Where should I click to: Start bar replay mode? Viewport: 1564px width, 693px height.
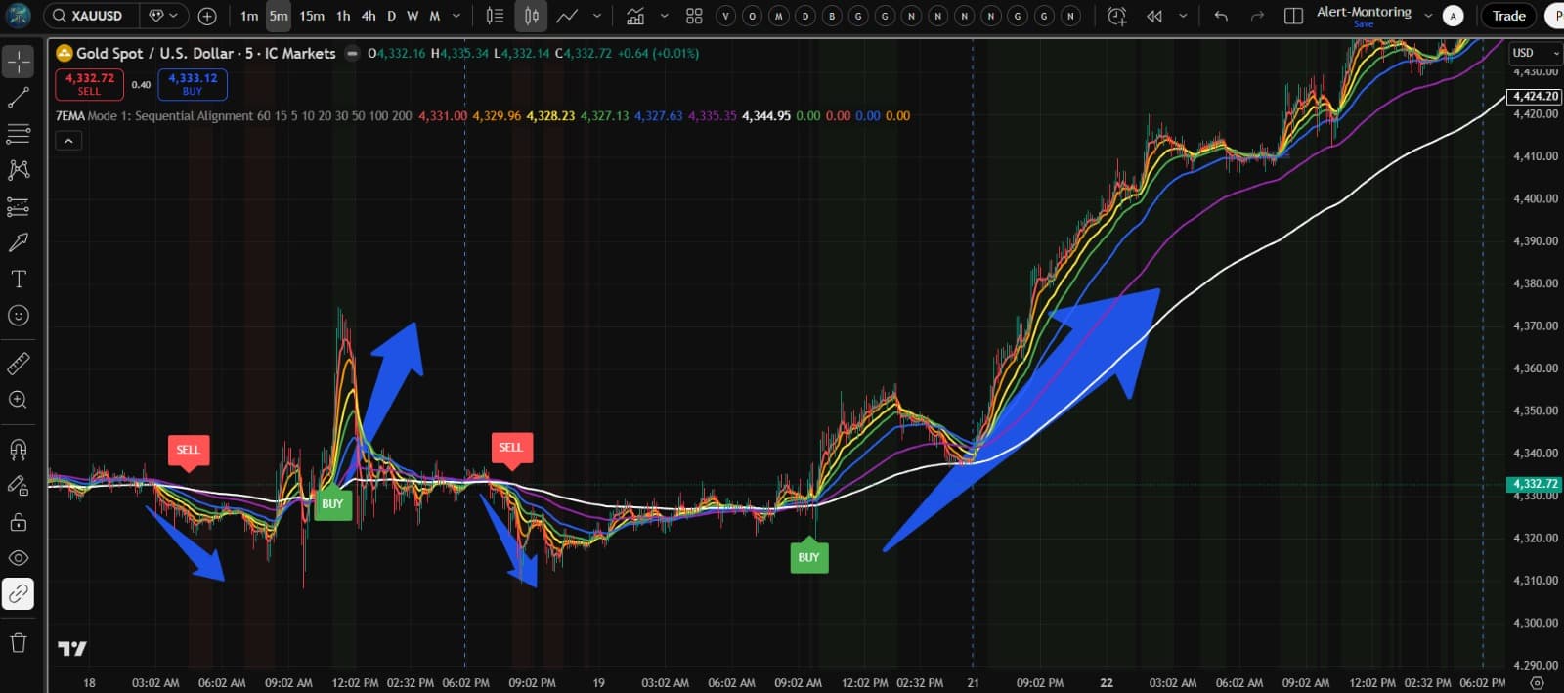coord(1154,16)
